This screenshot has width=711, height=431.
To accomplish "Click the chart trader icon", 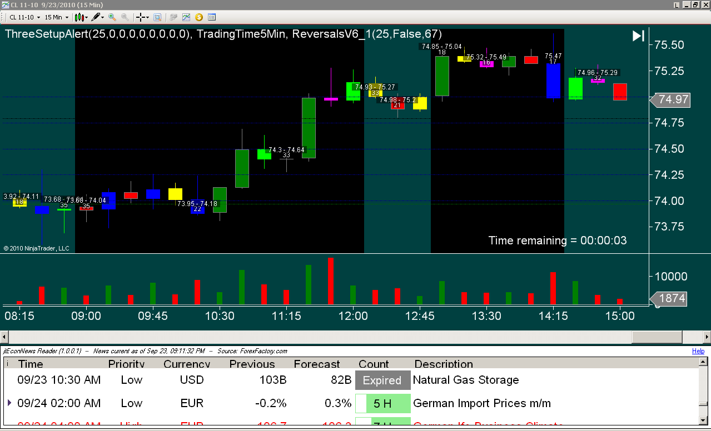I will pyautogui.click(x=173, y=17).
